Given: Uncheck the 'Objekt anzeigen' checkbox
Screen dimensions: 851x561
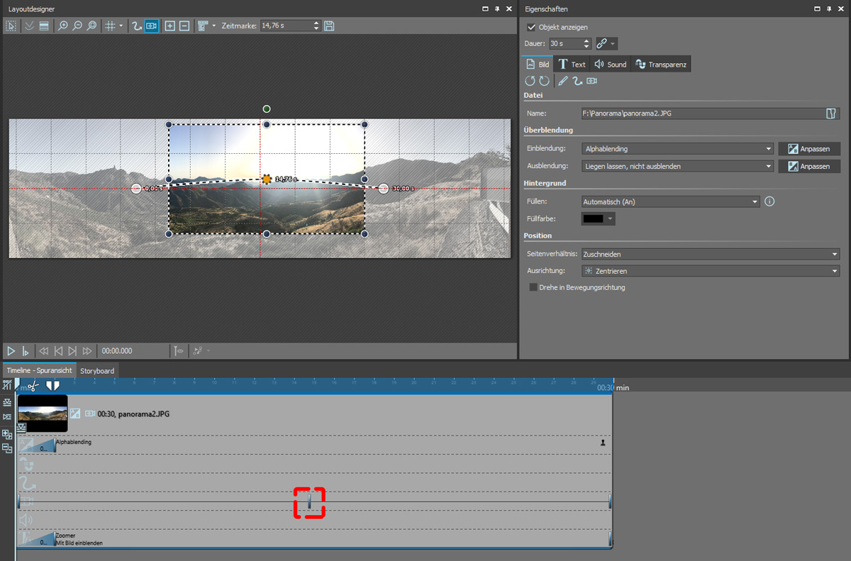Looking at the screenshot, I should (532, 27).
